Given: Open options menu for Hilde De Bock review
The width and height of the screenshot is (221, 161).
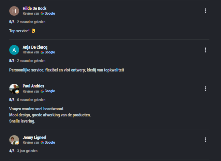Looking at the screenshot, I should (x=206, y=11).
